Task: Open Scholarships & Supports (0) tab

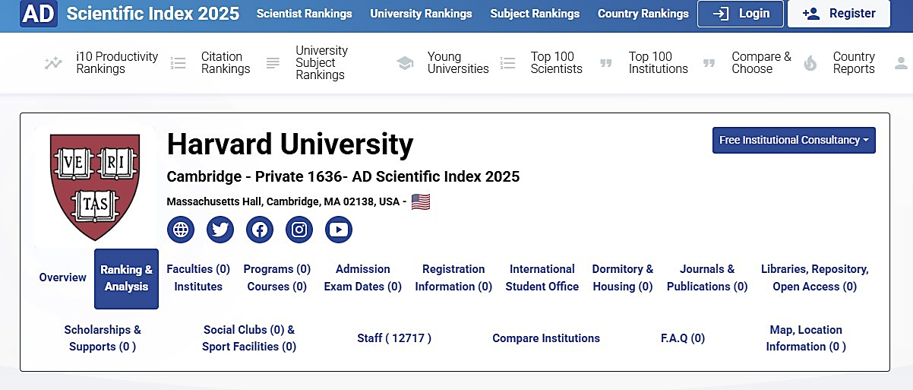Action: pyautogui.click(x=103, y=338)
